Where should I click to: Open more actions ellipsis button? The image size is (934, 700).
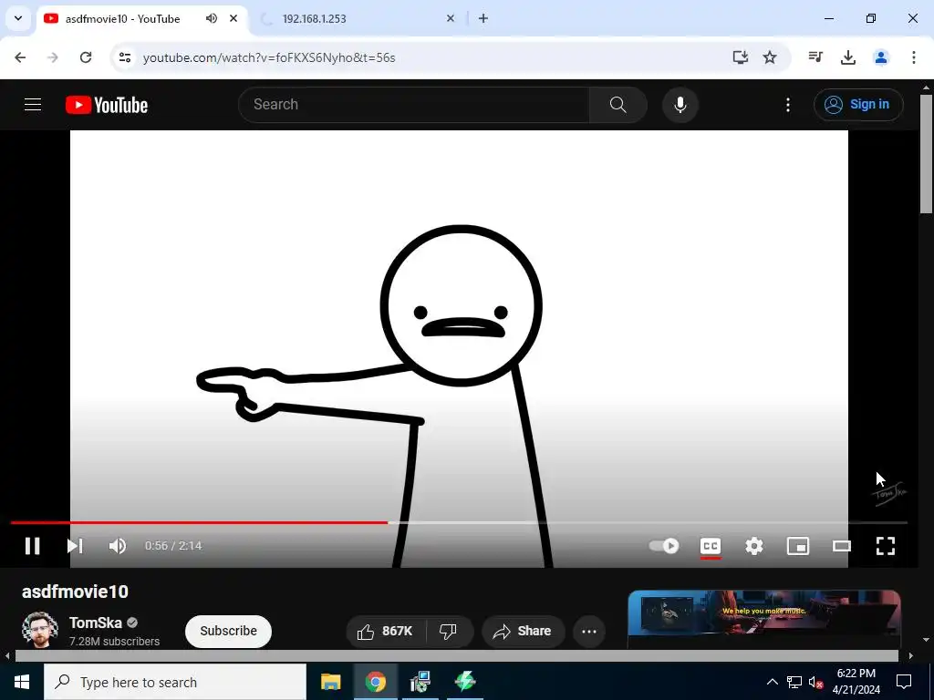tap(589, 632)
